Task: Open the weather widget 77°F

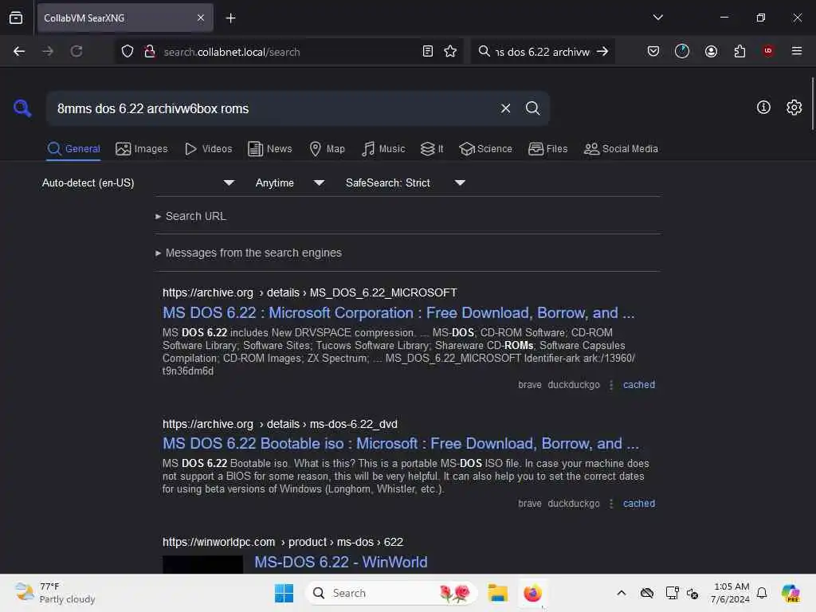Action: tap(55, 593)
